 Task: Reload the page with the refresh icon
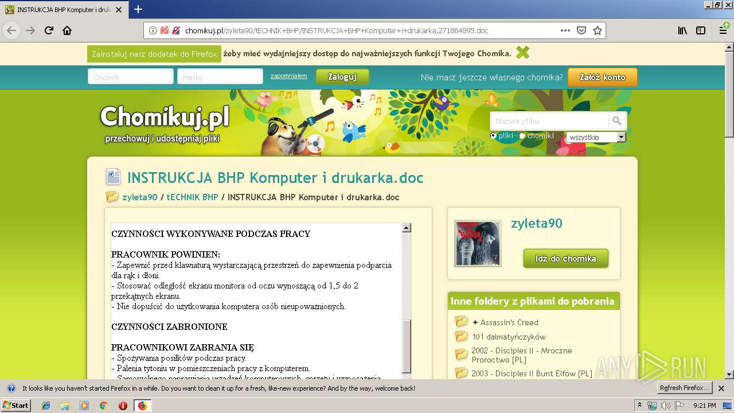pyautogui.click(x=49, y=30)
